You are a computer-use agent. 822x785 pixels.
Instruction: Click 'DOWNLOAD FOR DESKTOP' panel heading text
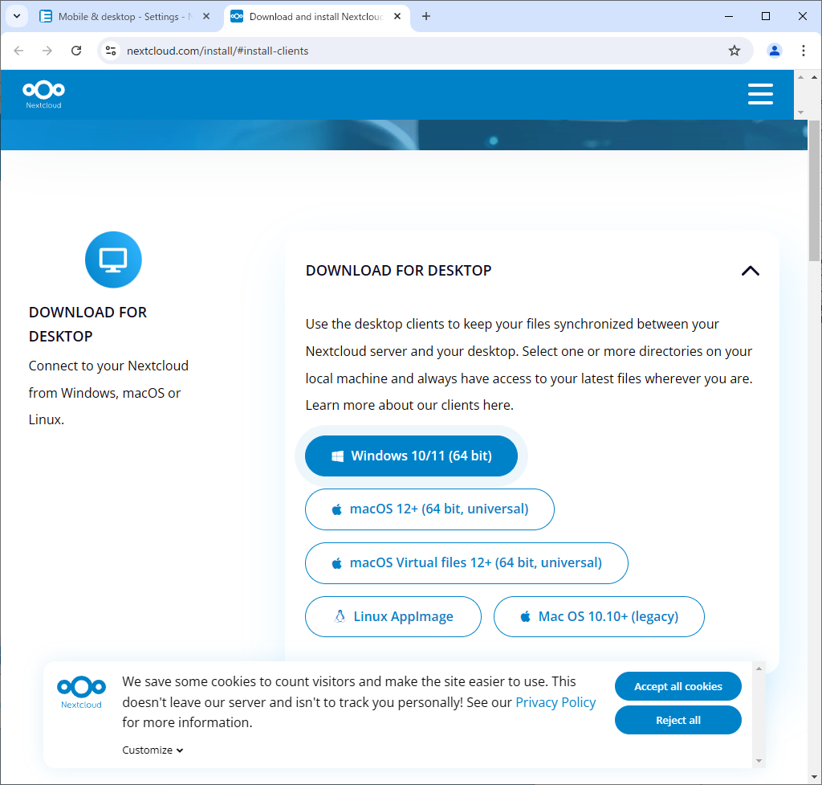(x=398, y=270)
